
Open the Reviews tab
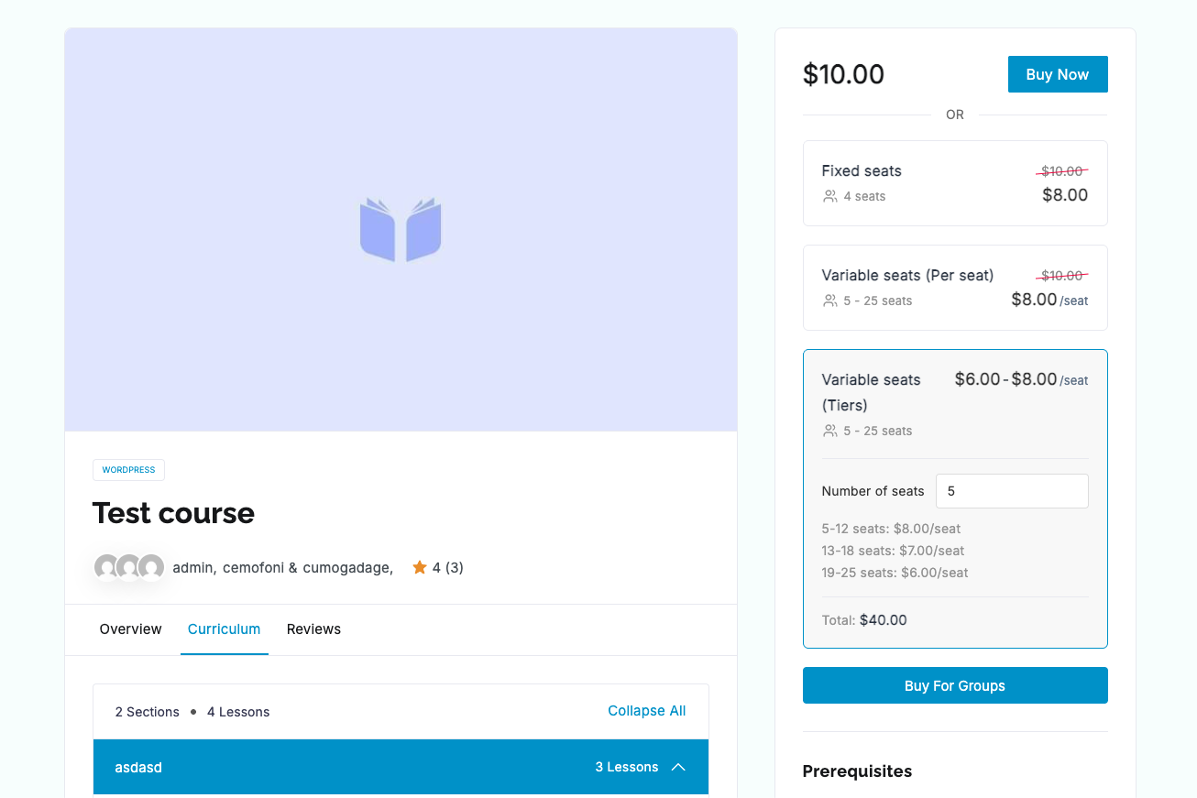coord(313,629)
